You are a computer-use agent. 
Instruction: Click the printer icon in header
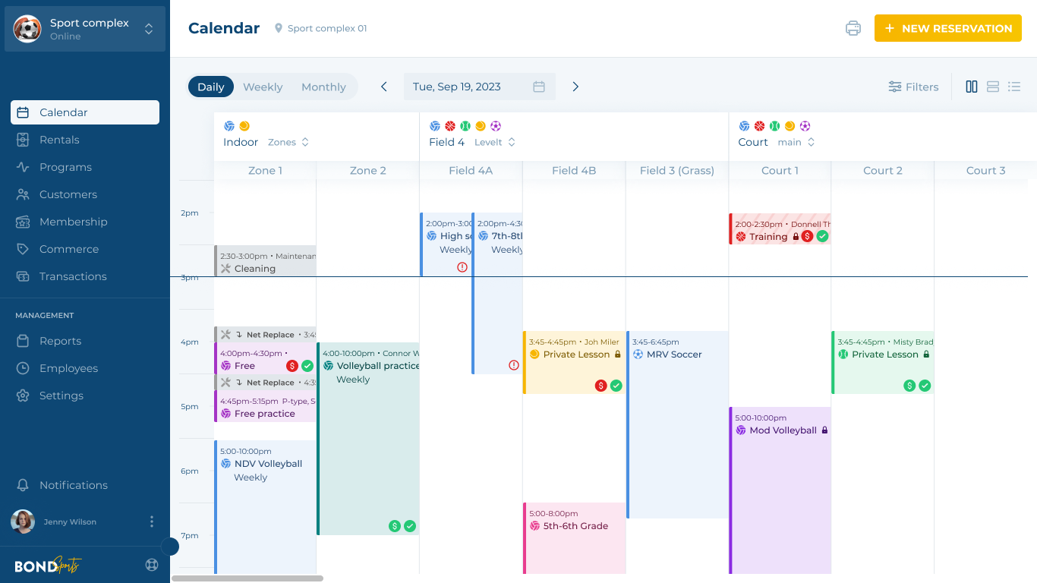point(853,28)
